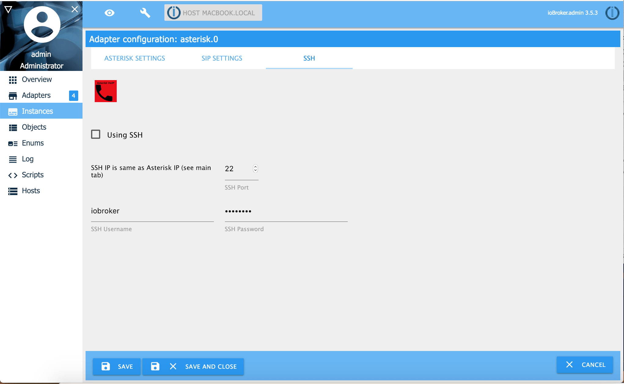Open Overview from the sidebar
The width and height of the screenshot is (624, 384).
tap(37, 79)
